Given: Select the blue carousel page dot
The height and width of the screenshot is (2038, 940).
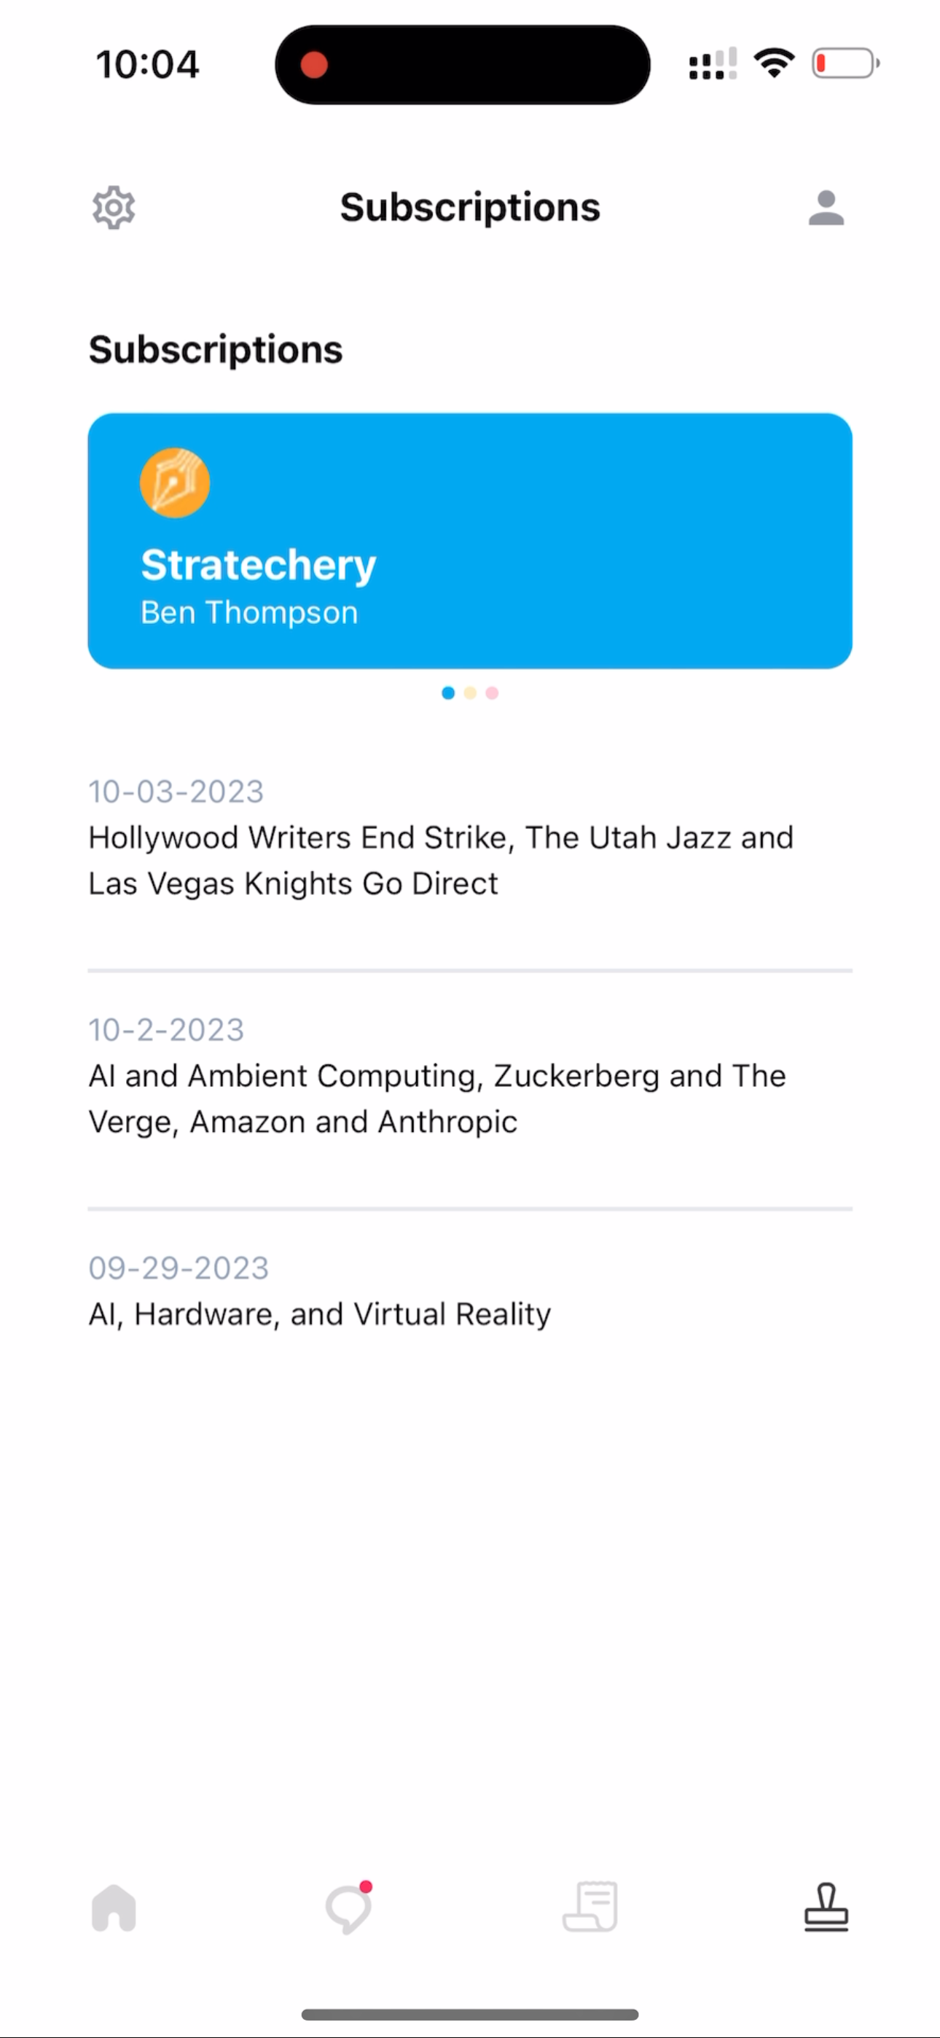Looking at the screenshot, I should coord(448,693).
